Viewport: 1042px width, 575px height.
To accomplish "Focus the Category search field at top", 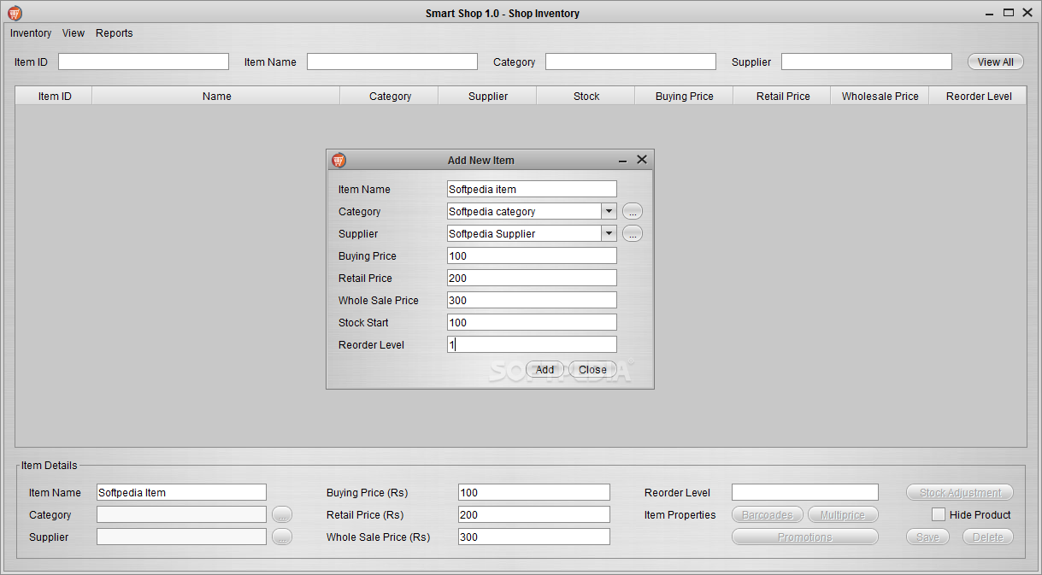I will [x=631, y=62].
